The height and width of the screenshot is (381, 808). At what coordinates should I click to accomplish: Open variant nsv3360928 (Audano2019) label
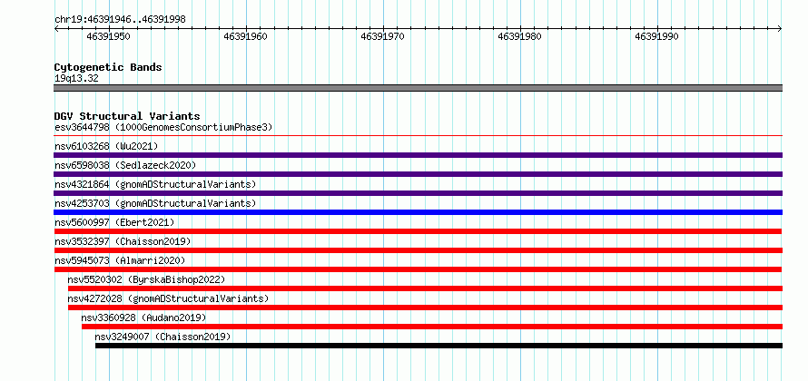[143, 317]
